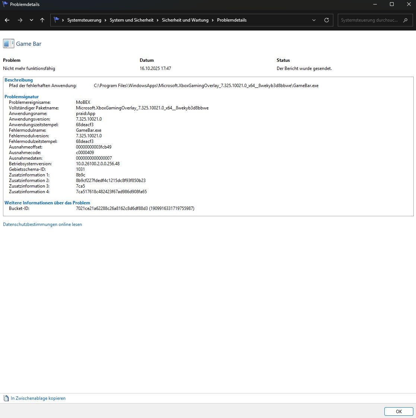Select the MoBEX event name value

click(83, 102)
